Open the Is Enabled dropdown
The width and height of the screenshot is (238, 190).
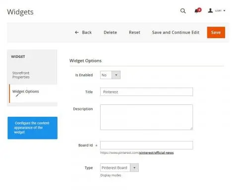[110, 75]
